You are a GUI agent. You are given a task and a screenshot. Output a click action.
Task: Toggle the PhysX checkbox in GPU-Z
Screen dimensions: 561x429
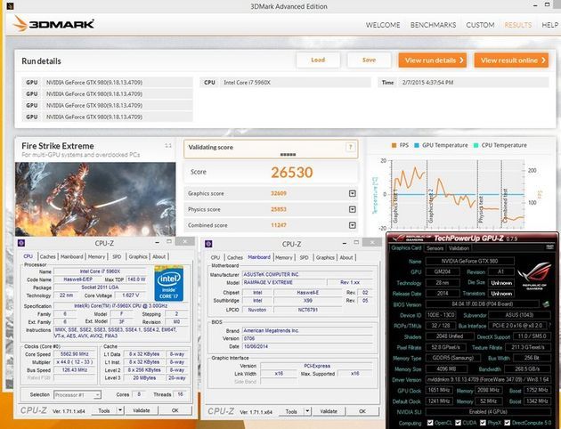[483, 423]
